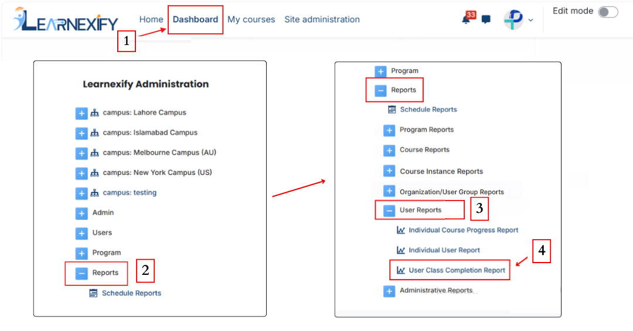Open the messaging chat bubble icon

(486, 19)
